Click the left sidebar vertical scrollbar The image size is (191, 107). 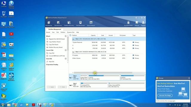[x=68, y=44]
